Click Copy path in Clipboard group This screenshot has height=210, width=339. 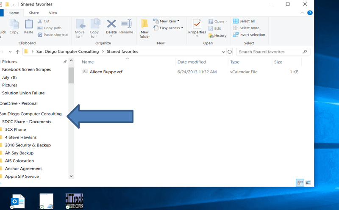49,28
